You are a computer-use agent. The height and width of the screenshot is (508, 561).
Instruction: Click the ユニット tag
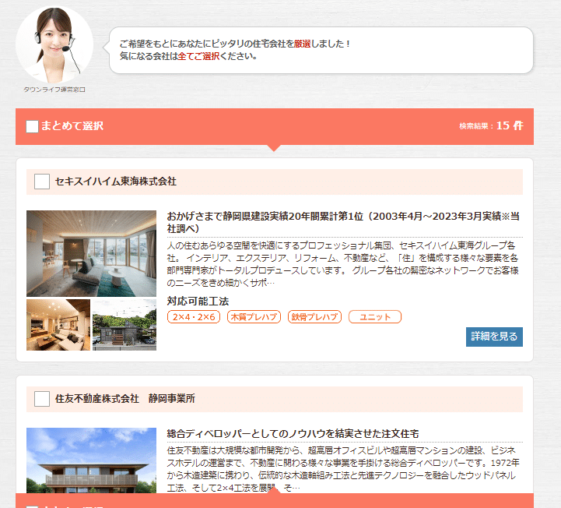click(375, 317)
